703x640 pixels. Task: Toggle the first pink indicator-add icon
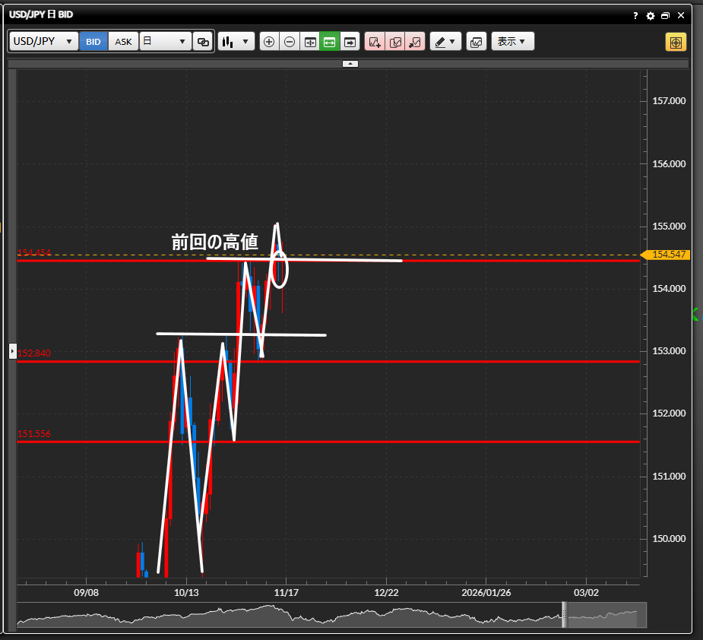[375, 42]
